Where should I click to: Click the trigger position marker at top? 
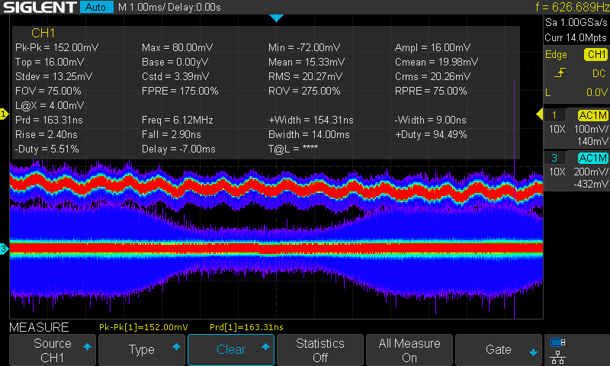(276, 18)
